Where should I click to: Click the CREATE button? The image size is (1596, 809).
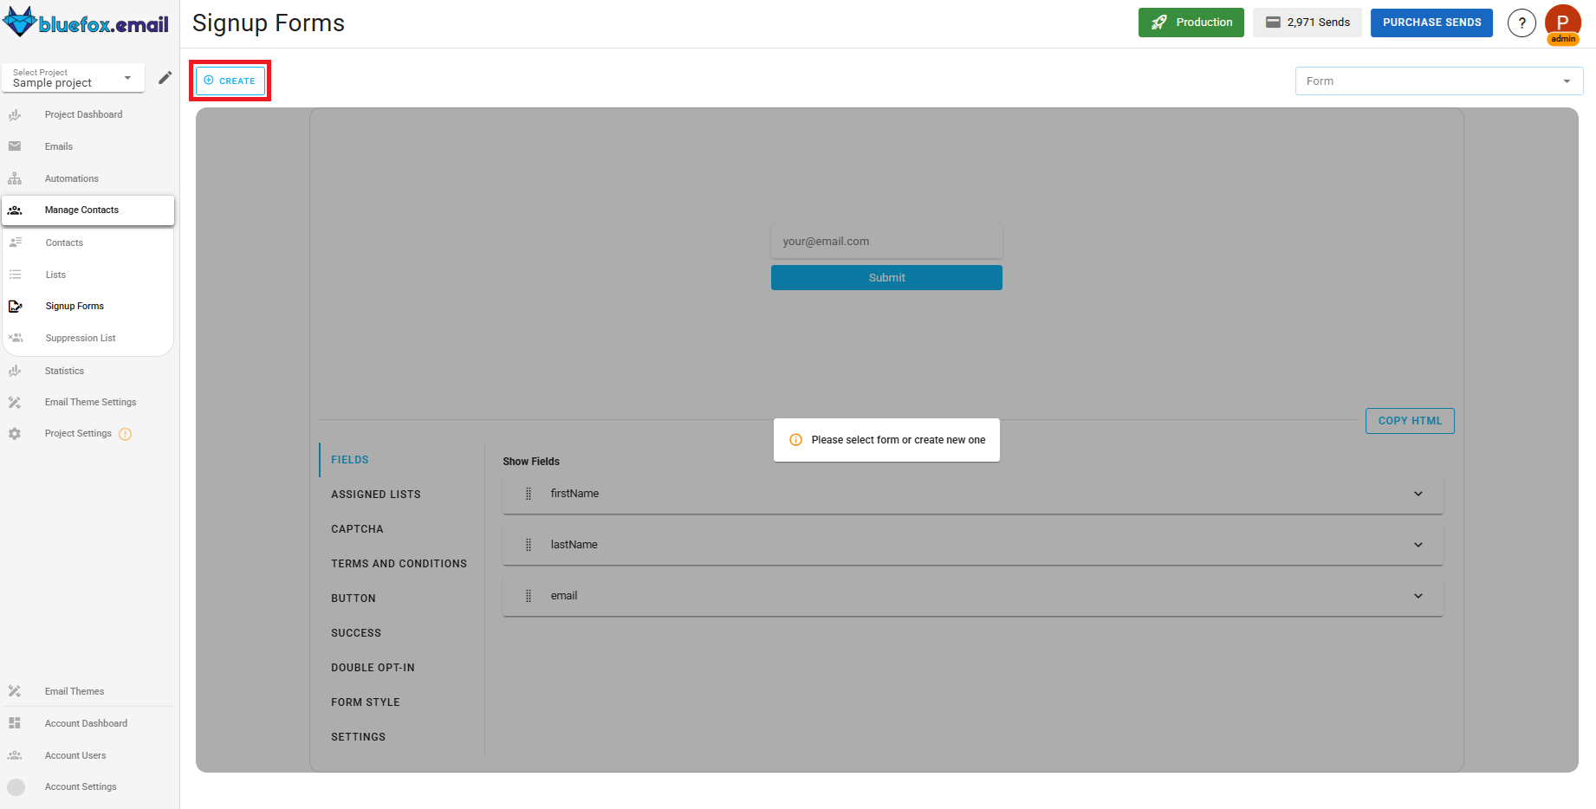tap(230, 80)
